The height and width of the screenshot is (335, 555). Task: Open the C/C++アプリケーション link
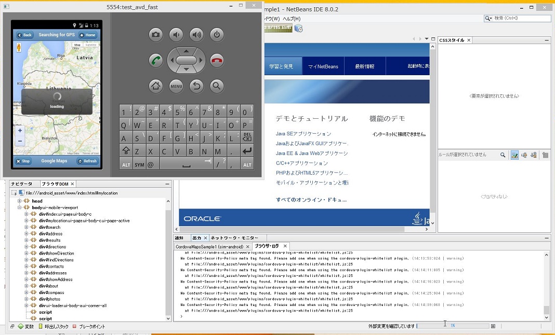tap(302, 163)
